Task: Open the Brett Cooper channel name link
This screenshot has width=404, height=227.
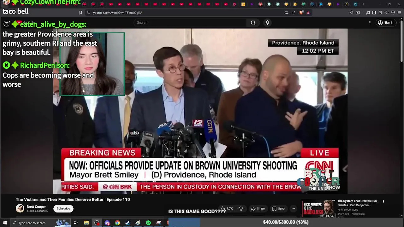Action: (36, 207)
